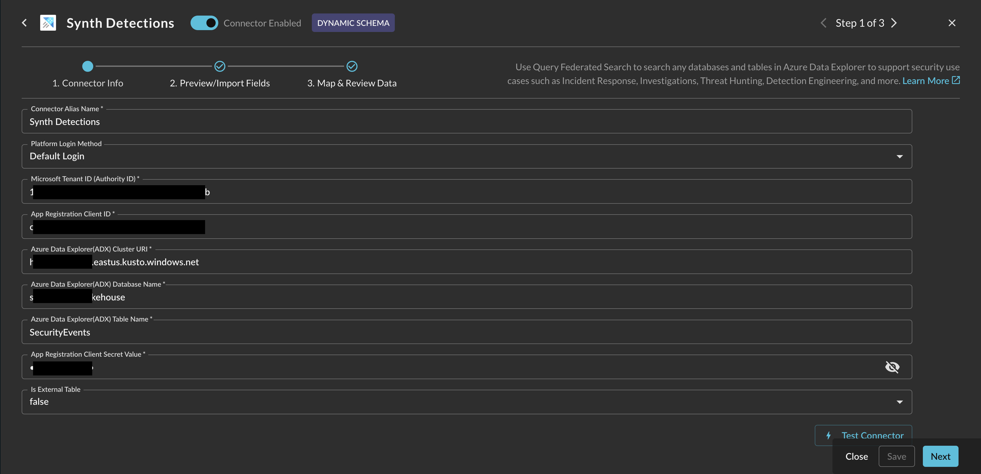Open the Is External Table dropdown

467,402
